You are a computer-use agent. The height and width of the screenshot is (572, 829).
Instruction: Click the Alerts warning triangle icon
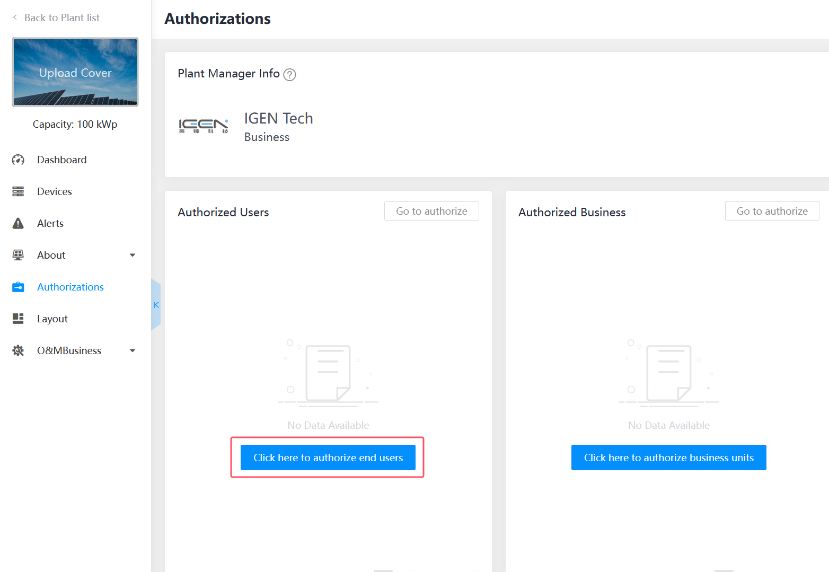point(18,223)
